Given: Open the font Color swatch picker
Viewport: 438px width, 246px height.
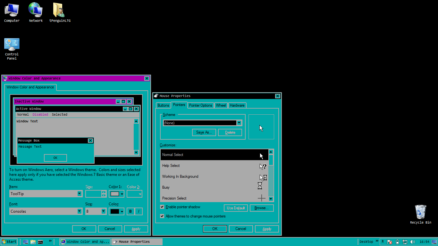Looking at the screenshot, I should point(116,211).
